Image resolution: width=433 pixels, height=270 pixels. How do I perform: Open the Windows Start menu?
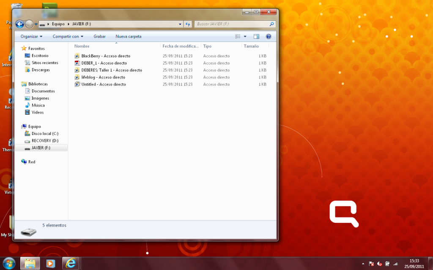click(x=9, y=263)
